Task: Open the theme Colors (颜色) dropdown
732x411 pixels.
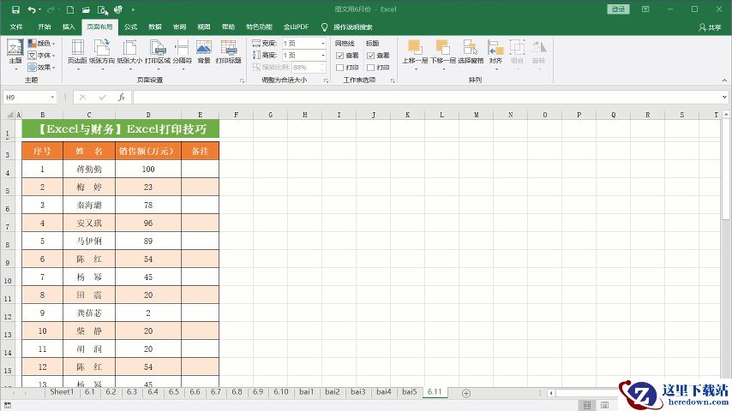Action: pos(41,44)
